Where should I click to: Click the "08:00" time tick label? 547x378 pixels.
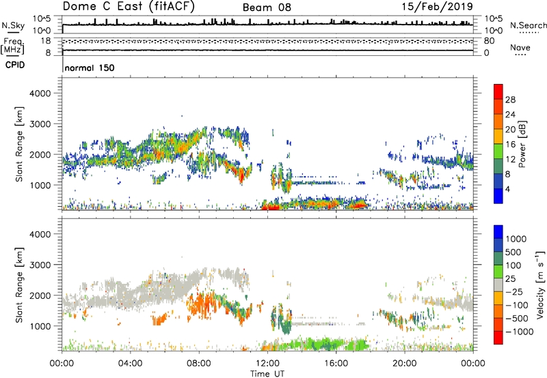click(198, 364)
